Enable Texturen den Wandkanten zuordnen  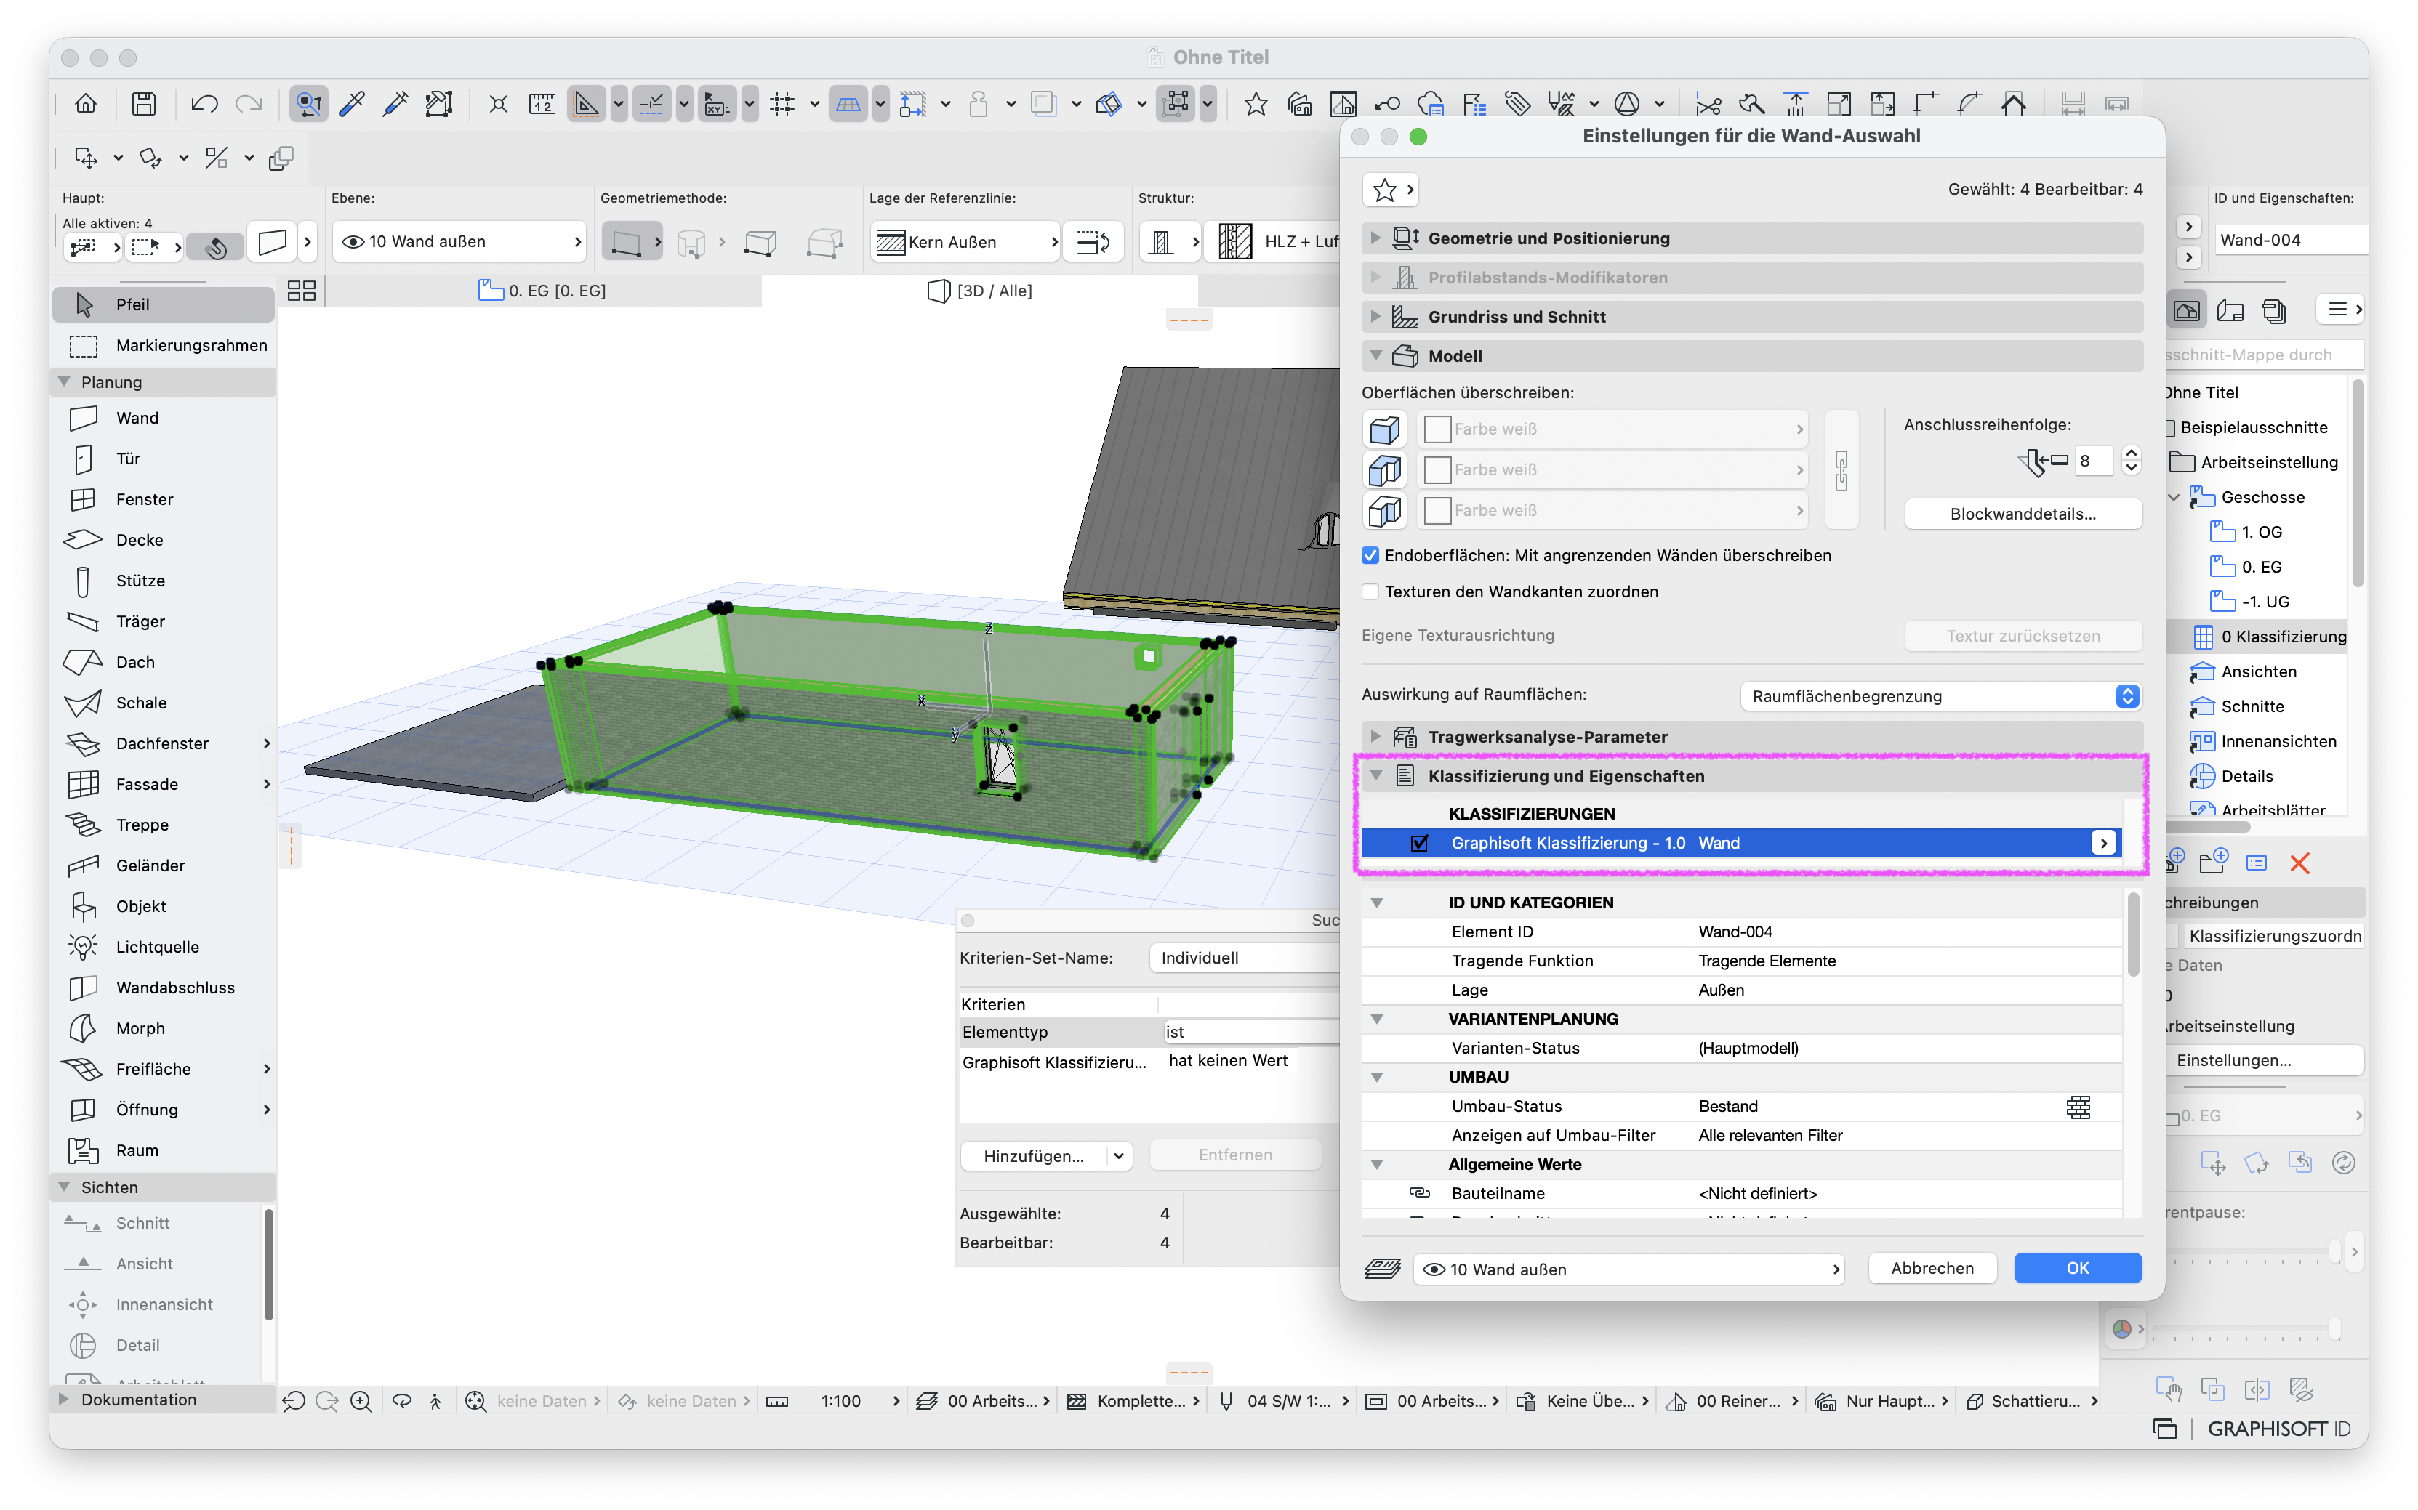[1371, 592]
